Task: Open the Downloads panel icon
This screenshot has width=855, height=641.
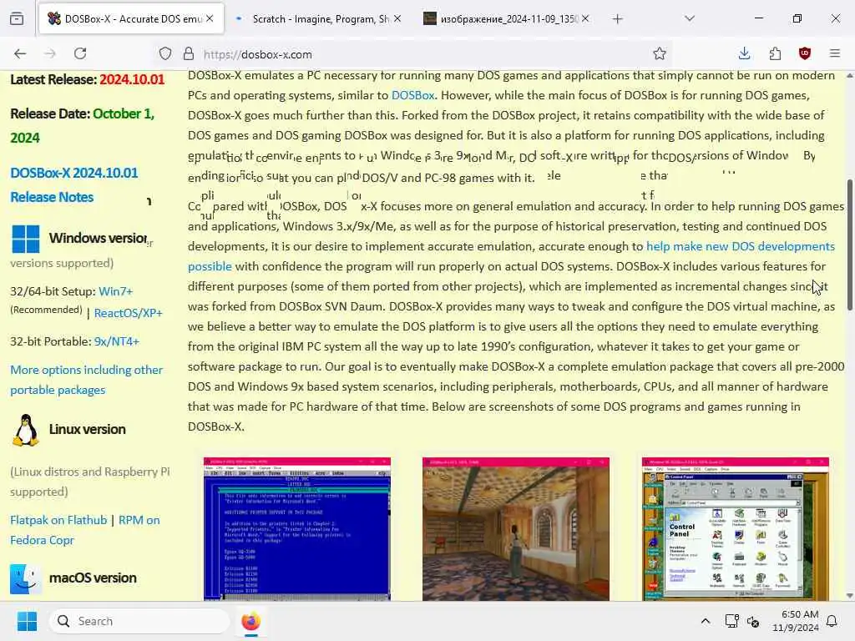Action: (x=744, y=53)
